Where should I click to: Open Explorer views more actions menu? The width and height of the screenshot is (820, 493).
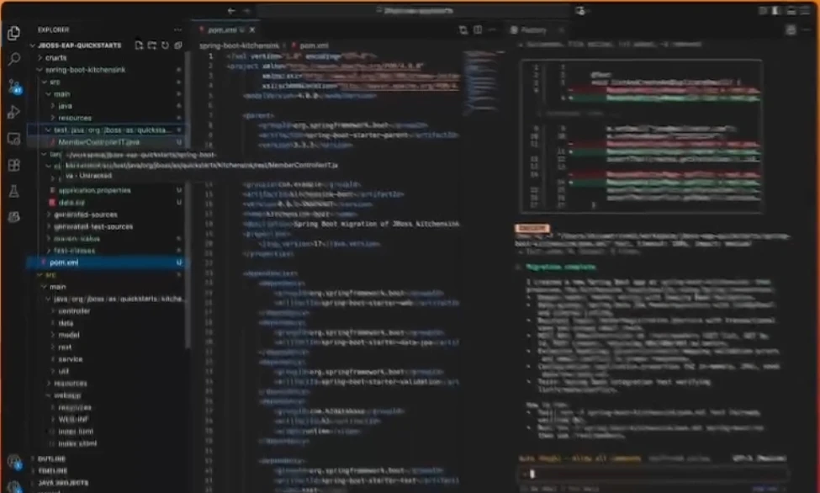click(177, 29)
